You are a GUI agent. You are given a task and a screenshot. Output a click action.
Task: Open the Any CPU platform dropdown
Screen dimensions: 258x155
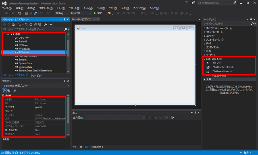pos(81,13)
